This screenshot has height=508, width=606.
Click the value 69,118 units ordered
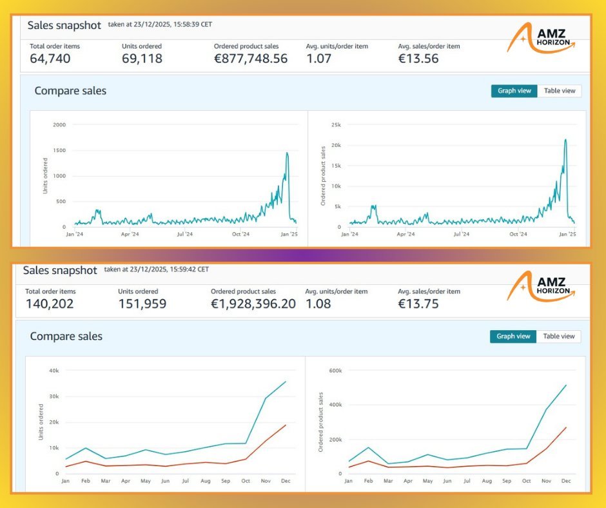coord(142,59)
